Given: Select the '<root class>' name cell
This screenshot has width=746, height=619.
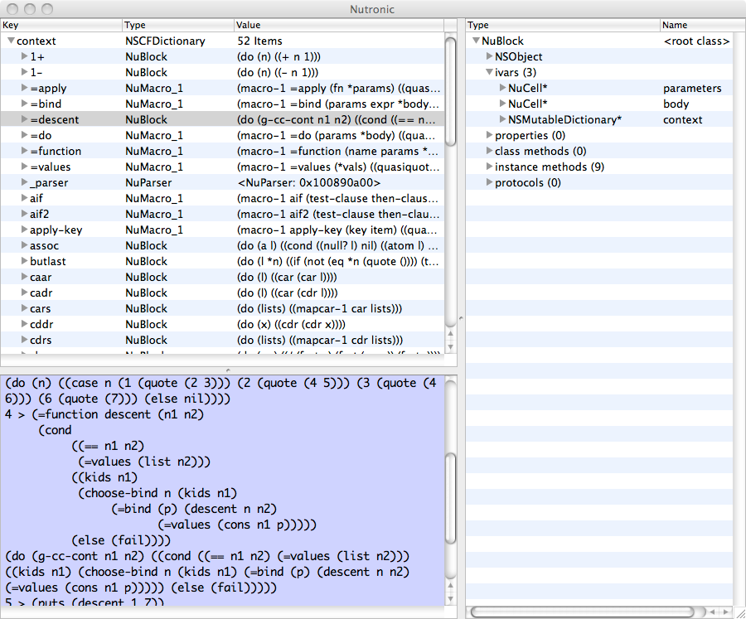Looking at the screenshot, I should 696,41.
